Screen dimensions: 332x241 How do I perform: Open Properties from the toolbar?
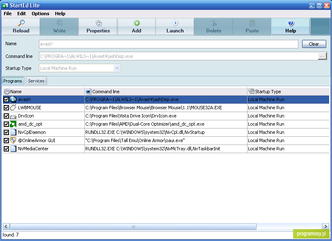tap(98, 27)
